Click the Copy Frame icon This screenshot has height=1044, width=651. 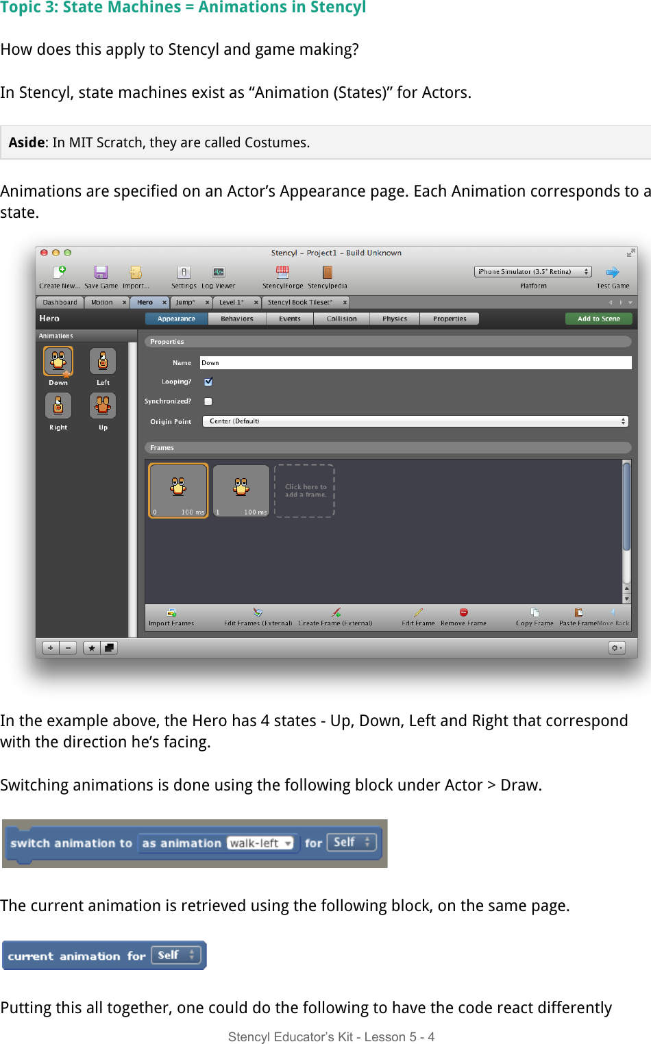click(535, 612)
